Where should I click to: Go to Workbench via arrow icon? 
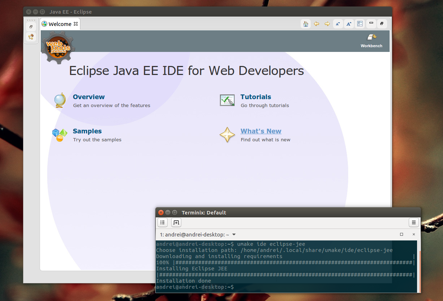pyautogui.click(x=372, y=37)
